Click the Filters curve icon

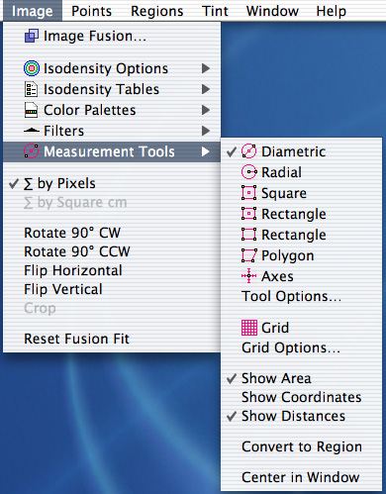32,131
